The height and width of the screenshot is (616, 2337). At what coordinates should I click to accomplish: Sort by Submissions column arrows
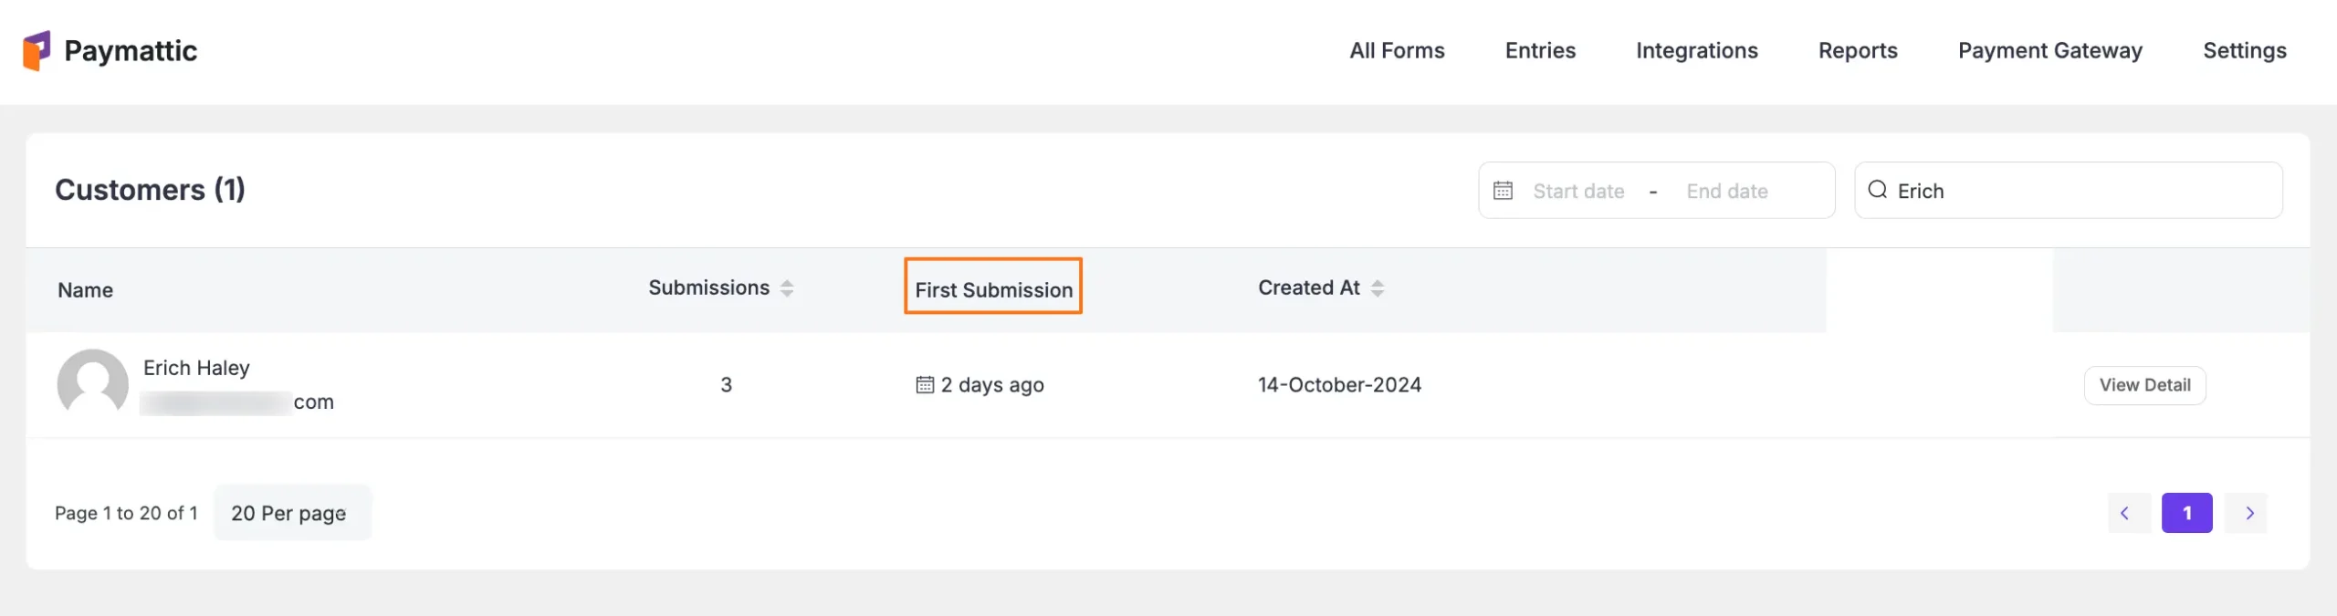pyautogui.click(x=787, y=288)
